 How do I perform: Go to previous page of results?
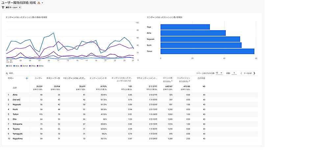(x=241, y=73)
